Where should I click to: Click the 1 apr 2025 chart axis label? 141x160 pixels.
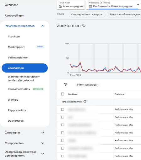pyautogui.click(x=75, y=75)
